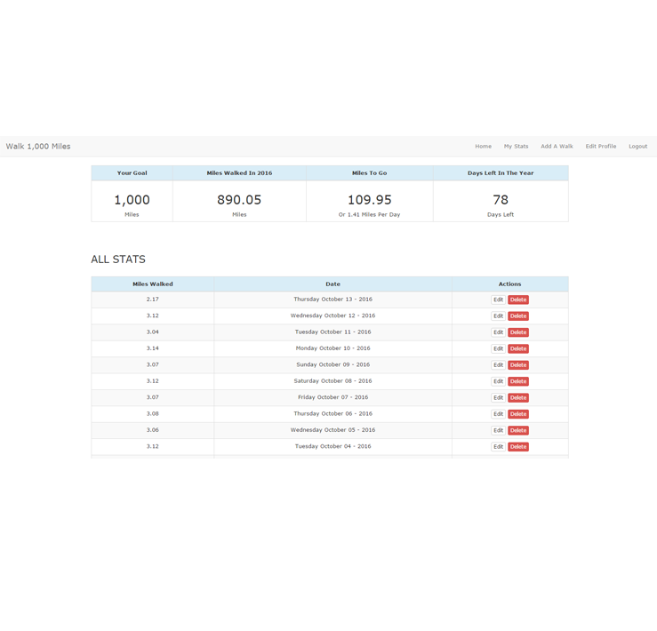
Task: Edit the Friday October 07 walk
Action: point(498,398)
